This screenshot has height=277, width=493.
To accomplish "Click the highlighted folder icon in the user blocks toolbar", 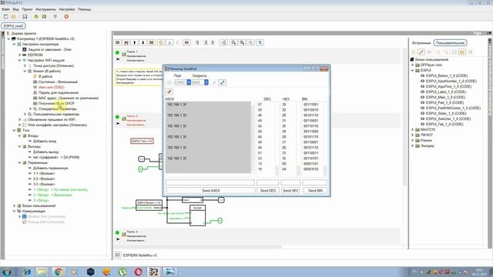I will click(462, 52).
